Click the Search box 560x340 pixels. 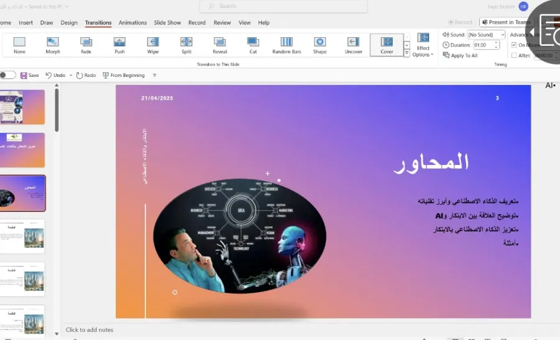coord(283,6)
